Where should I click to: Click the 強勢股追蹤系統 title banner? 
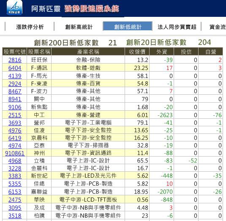[92, 8]
